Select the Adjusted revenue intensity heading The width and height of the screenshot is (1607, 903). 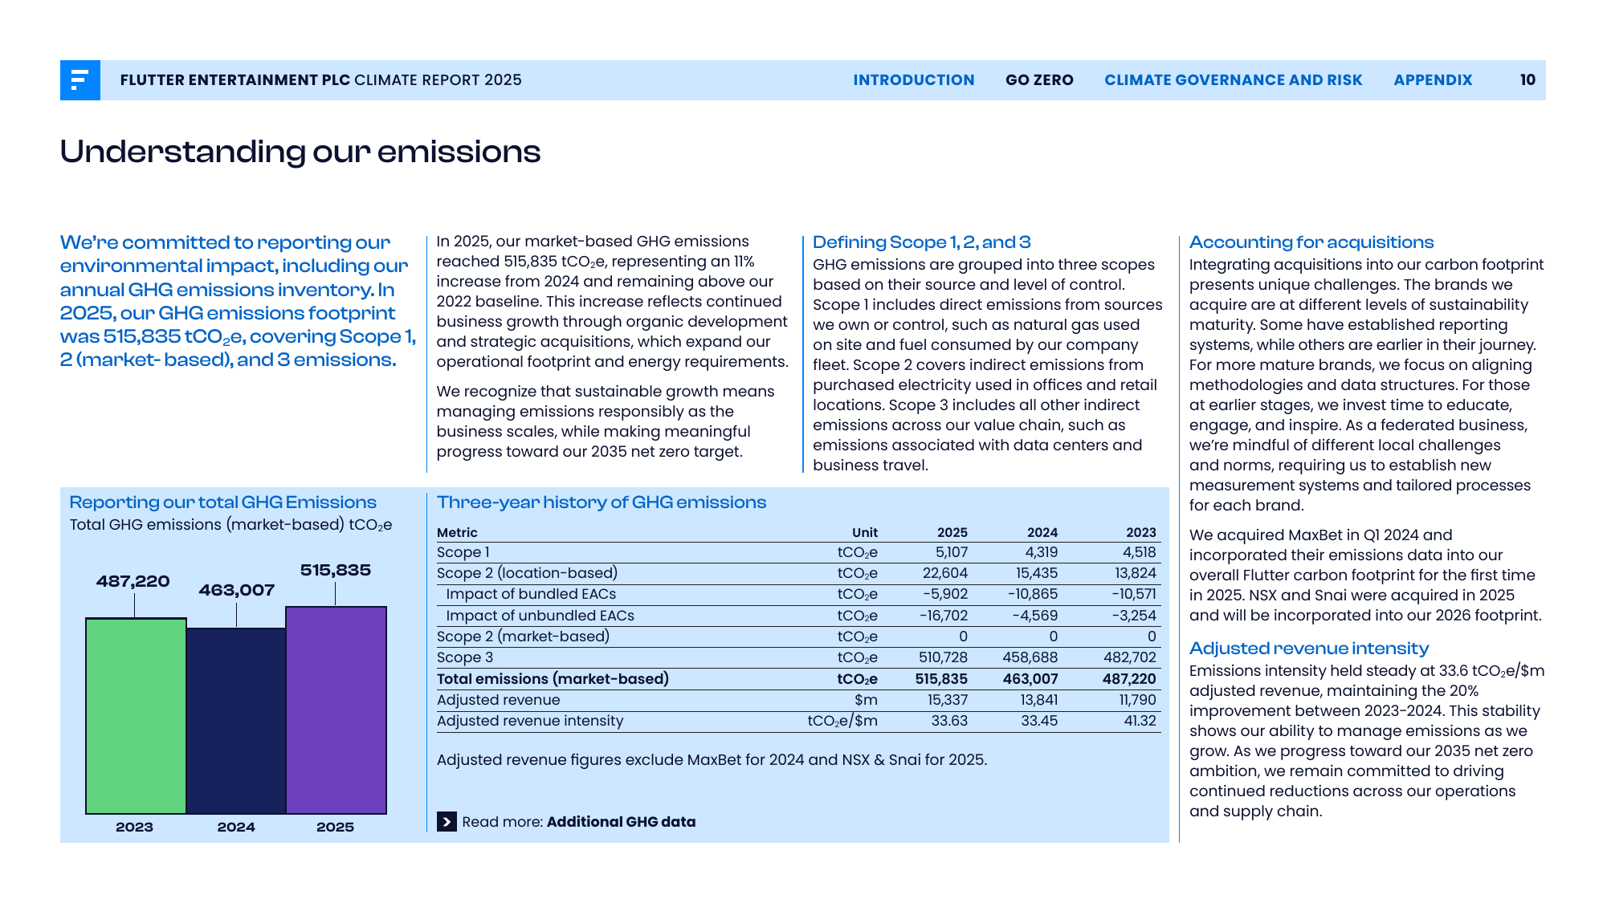tap(1309, 649)
